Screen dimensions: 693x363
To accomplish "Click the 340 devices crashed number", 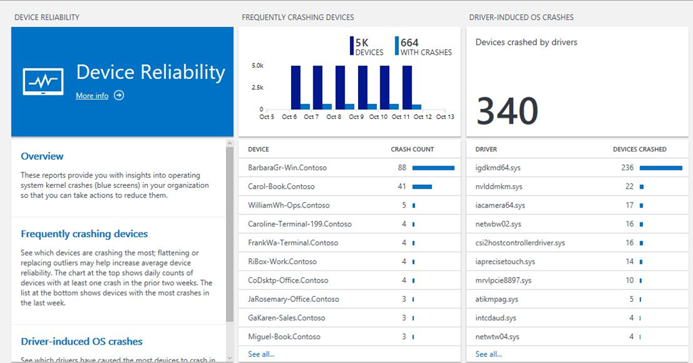I will tap(508, 111).
